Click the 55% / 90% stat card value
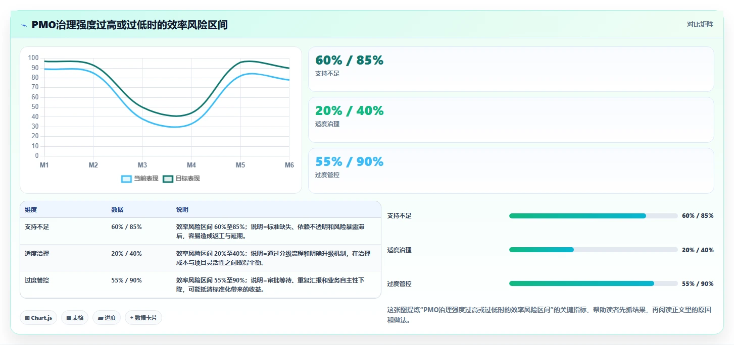Screen dimensions: 734x345 [349, 162]
